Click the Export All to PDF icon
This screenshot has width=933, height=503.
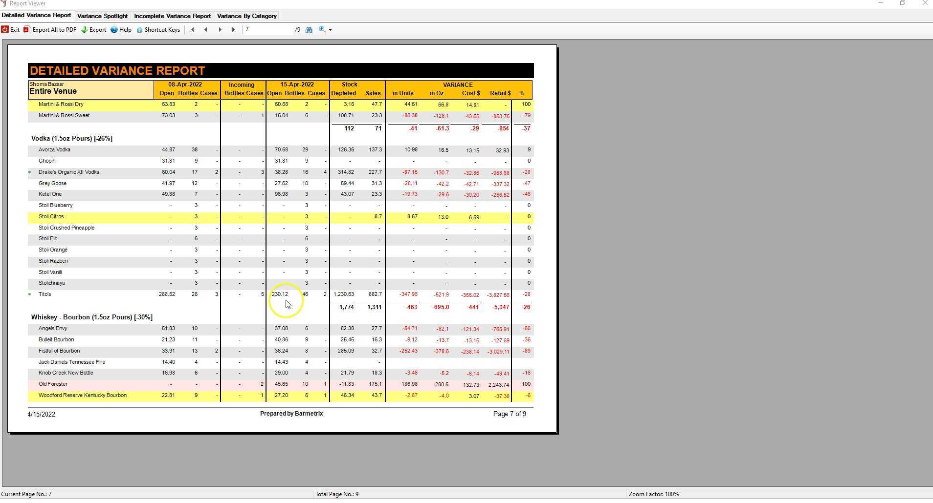pyautogui.click(x=26, y=29)
